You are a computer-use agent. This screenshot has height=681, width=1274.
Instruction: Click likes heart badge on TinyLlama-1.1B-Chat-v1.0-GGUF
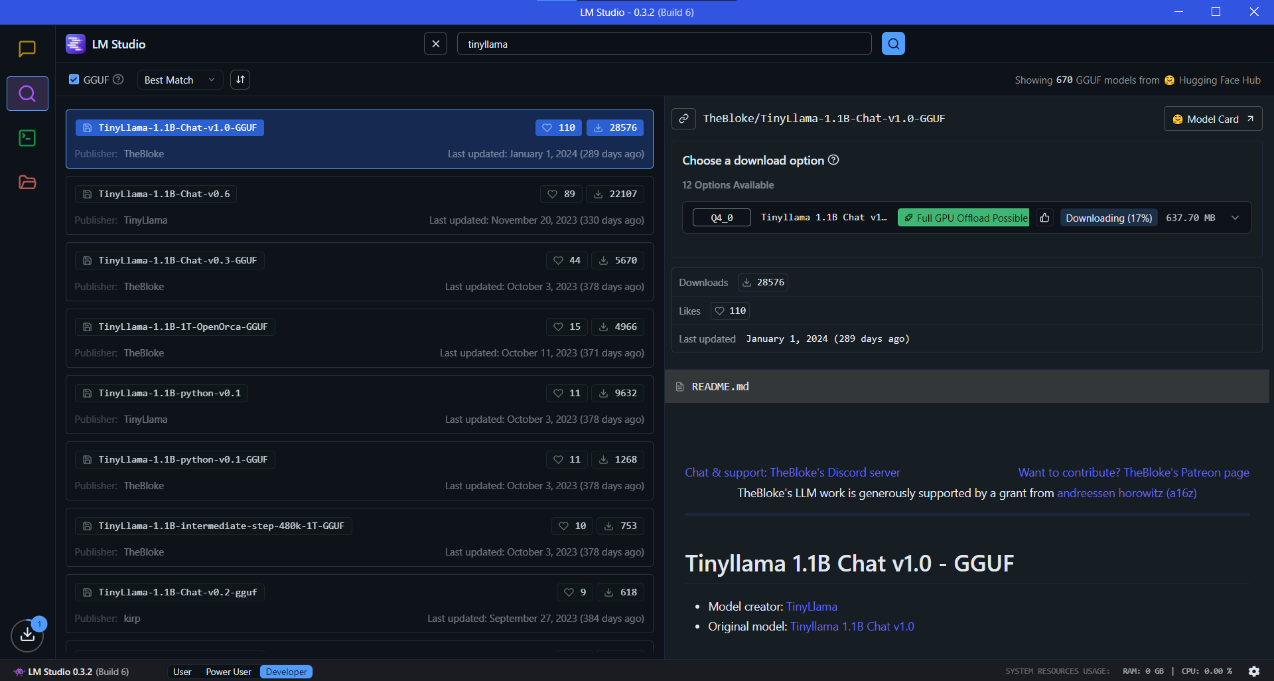[x=559, y=127]
